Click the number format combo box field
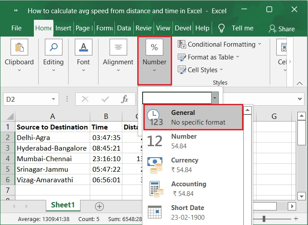 [x=176, y=98]
